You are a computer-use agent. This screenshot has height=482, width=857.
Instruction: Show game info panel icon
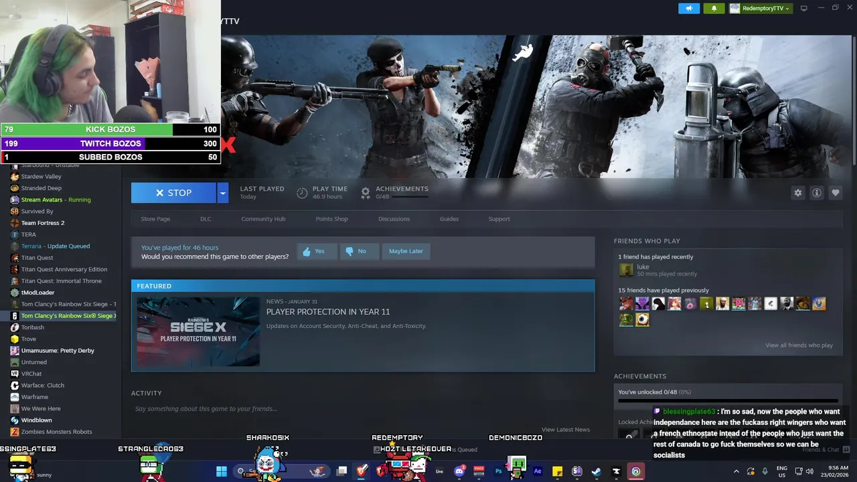pyautogui.click(x=817, y=193)
